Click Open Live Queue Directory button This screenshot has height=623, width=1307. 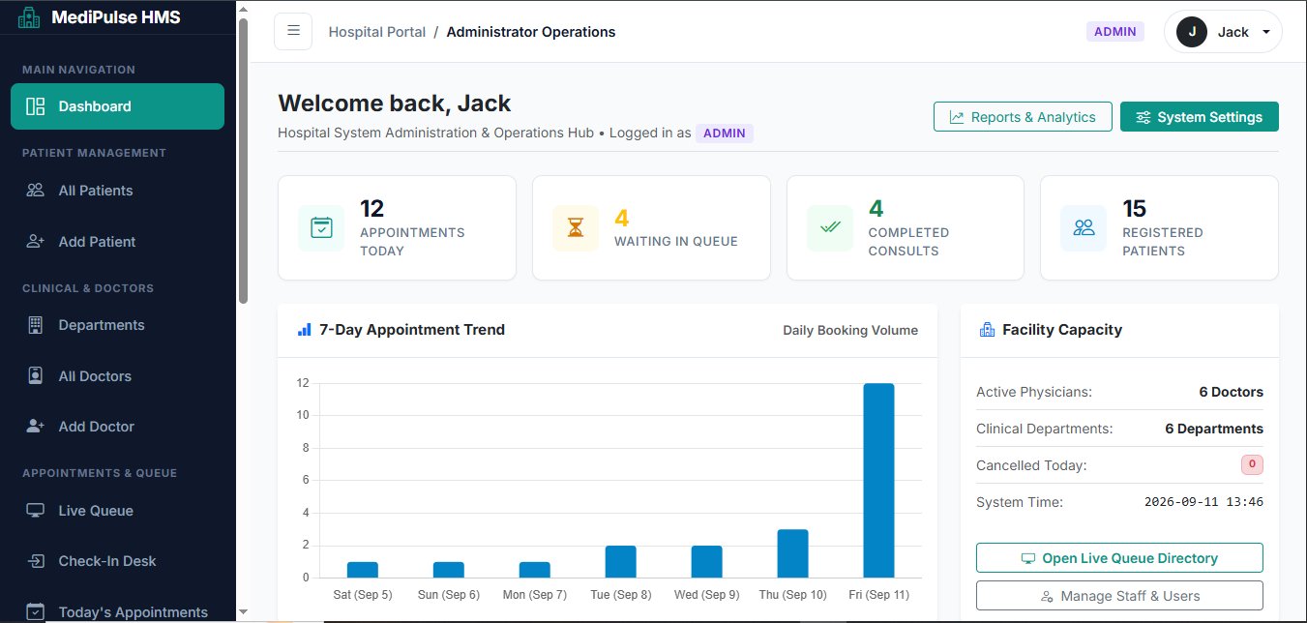(1119, 558)
